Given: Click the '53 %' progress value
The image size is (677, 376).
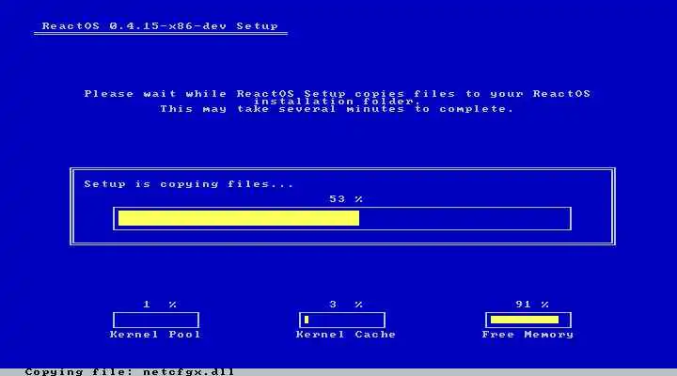Looking at the screenshot, I should pos(346,199).
